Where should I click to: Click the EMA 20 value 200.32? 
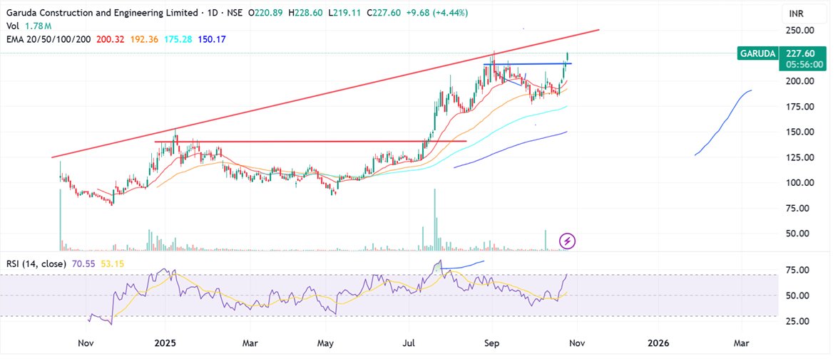click(x=109, y=38)
